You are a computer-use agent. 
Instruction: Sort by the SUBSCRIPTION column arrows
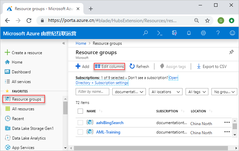183,111
